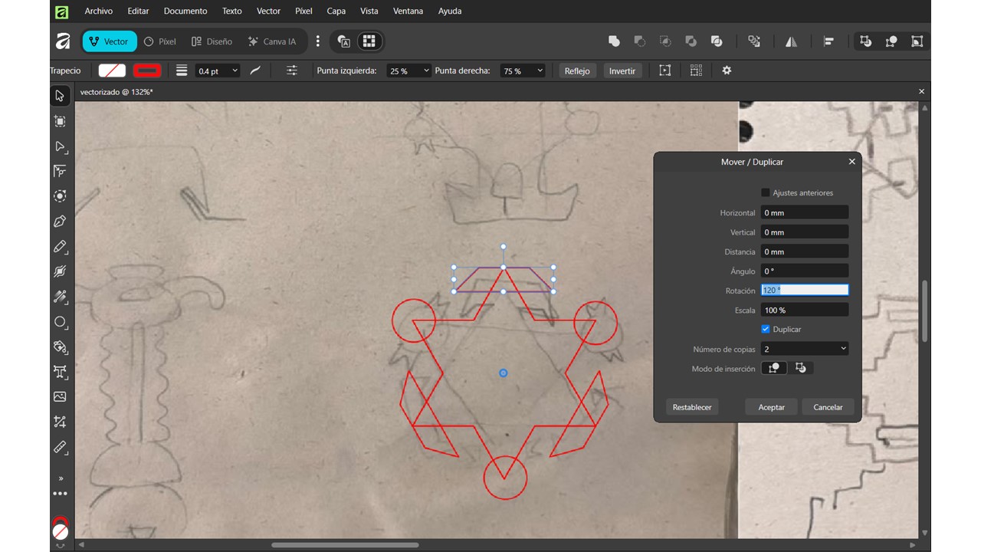The height and width of the screenshot is (552, 981).
Task: Open the vertical dots menu beside Canva IA
Action: click(318, 41)
